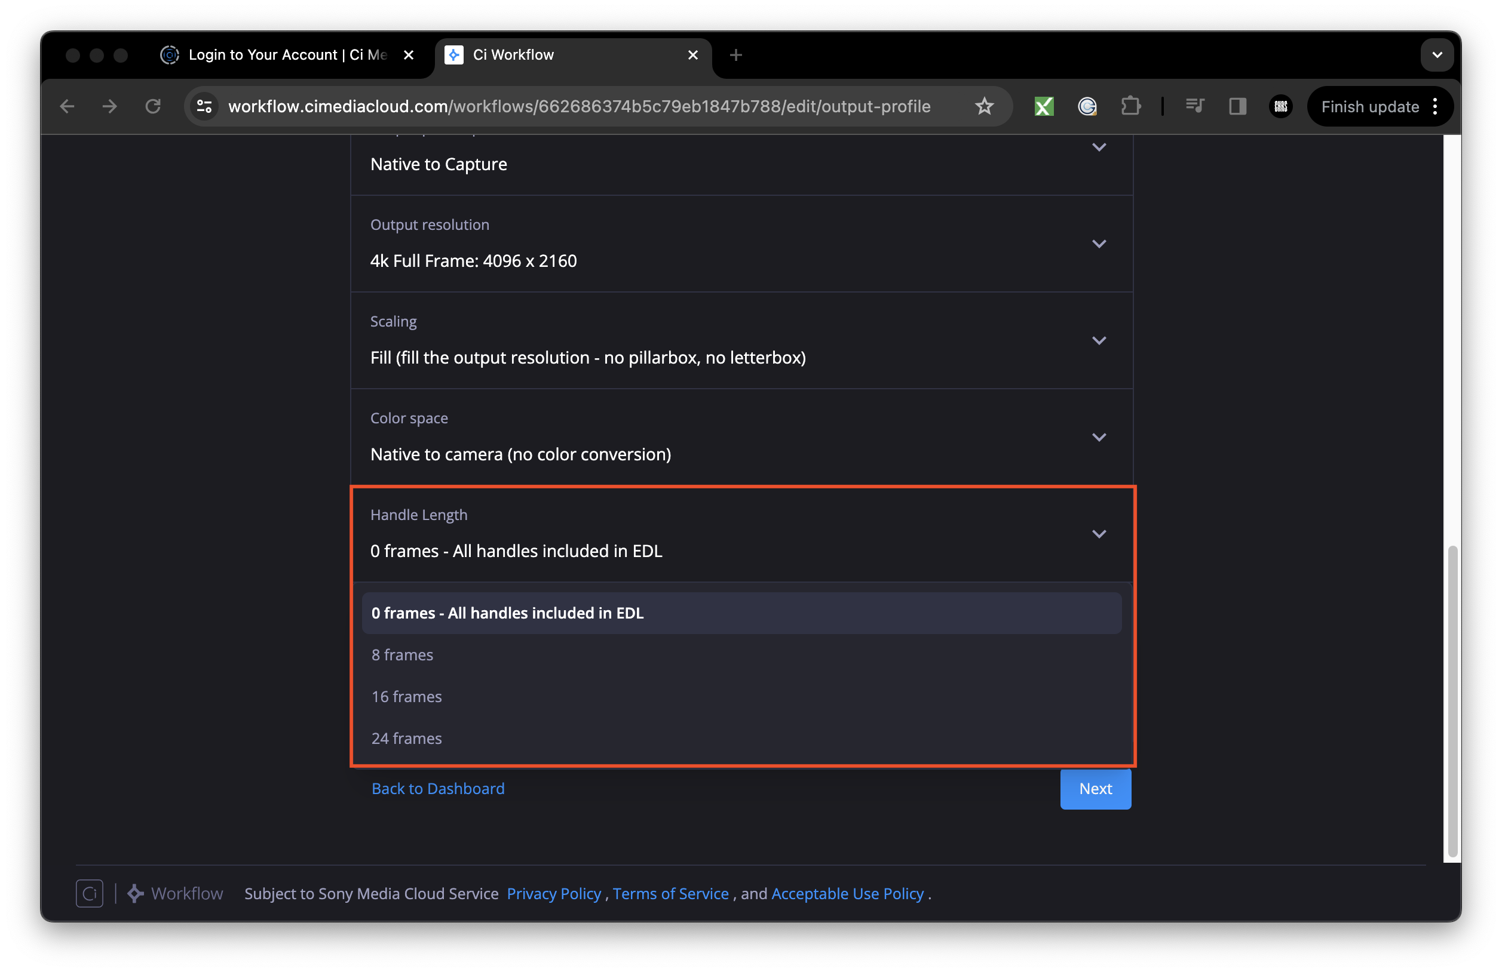The height and width of the screenshot is (972, 1502).
Task: Click the Next button
Action: [1095, 789]
